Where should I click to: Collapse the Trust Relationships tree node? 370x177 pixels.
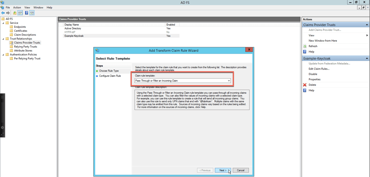(3, 39)
